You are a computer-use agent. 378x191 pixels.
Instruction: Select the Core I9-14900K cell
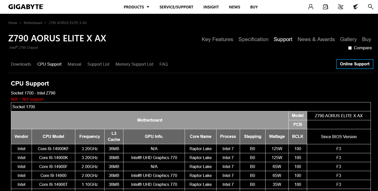coord(53,158)
